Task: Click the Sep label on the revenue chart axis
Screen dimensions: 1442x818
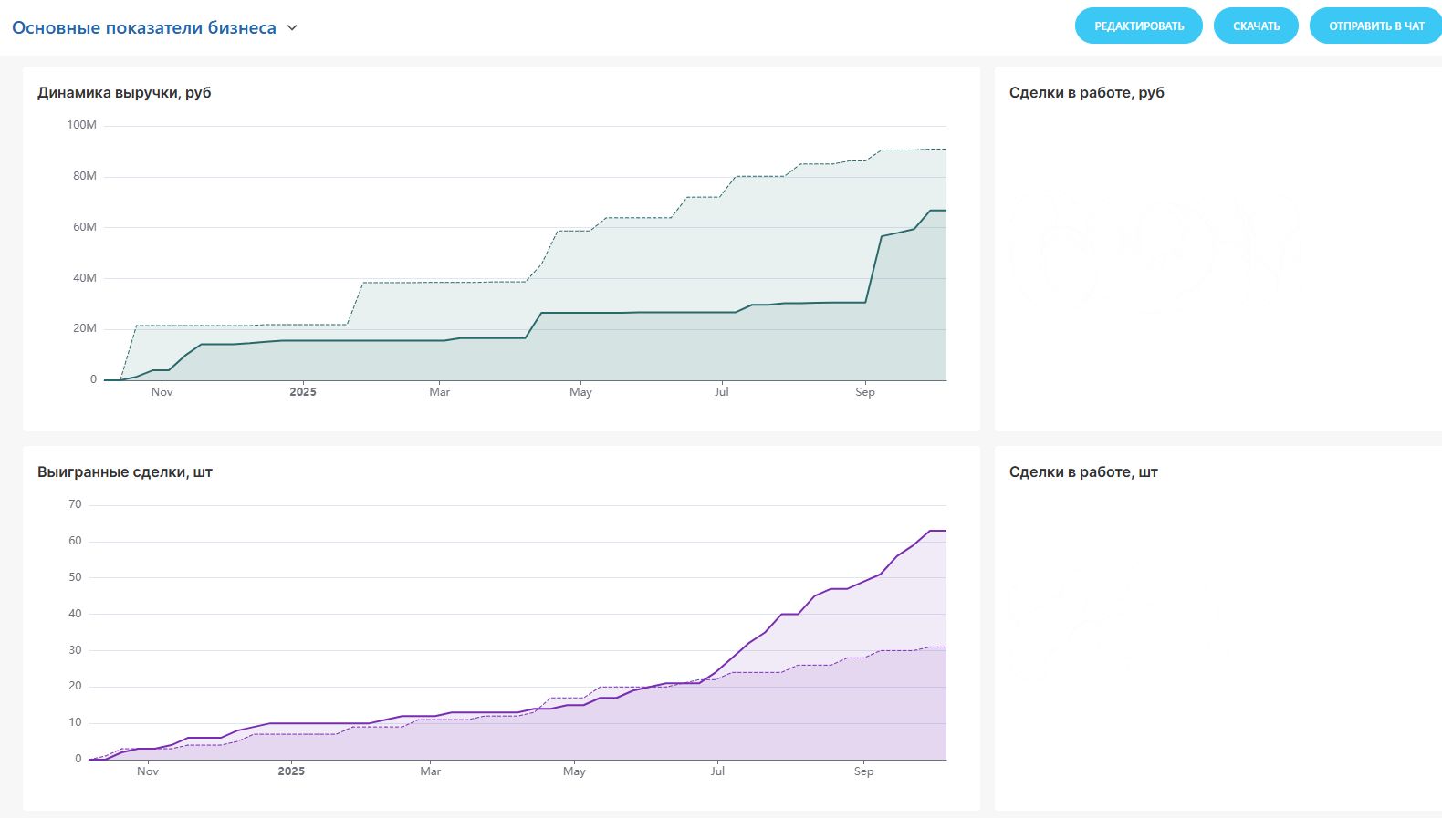Action: point(864,392)
